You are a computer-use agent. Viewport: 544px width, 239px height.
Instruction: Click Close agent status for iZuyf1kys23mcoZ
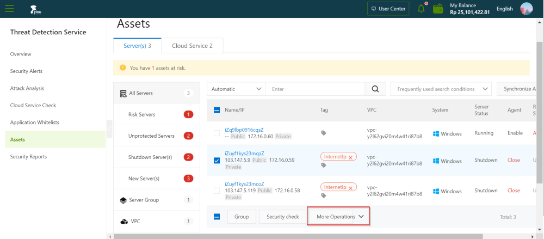click(x=514, y=191)
